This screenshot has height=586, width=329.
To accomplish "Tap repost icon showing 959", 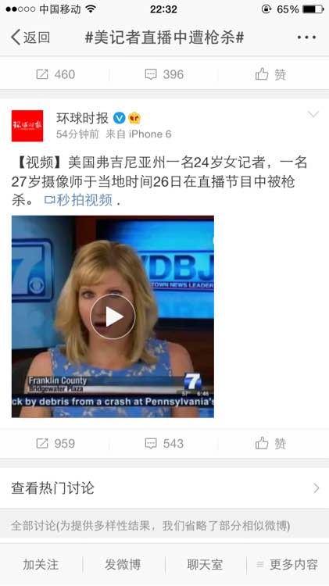I will 55,444.
